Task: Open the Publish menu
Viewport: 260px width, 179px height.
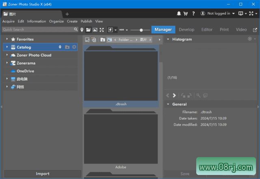Action: 87,21
